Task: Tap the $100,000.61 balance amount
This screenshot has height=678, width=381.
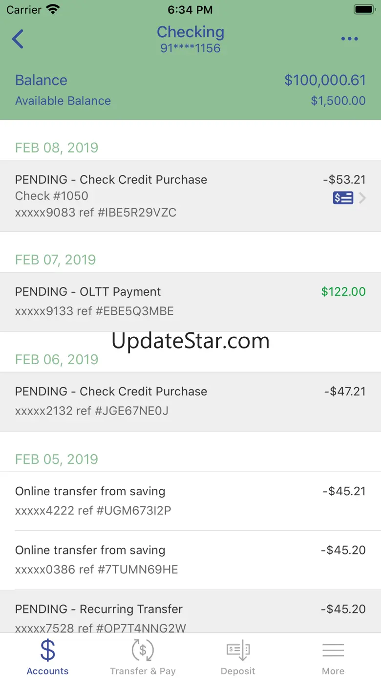Action: [325, 80]
